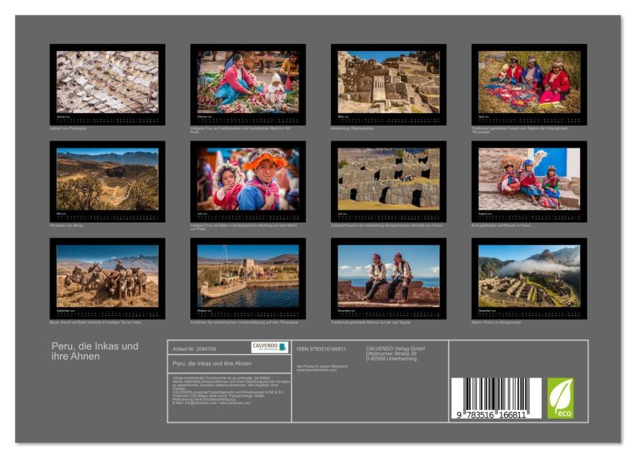This screenshot has width=636, height=458.
Task: Click 'ISBN 9783516166811' text
Action: click(x=321, y=348)
